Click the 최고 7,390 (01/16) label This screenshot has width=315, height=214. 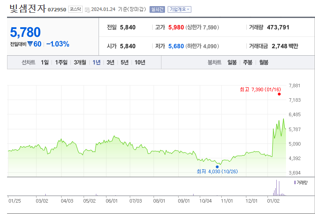(x=260, y=89)
